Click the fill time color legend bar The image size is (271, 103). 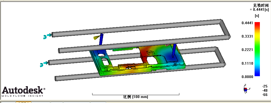(257, 49)
